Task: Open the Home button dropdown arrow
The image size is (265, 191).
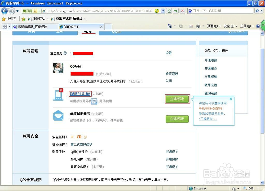Action: pyautogui.click(x=175, y=26)
